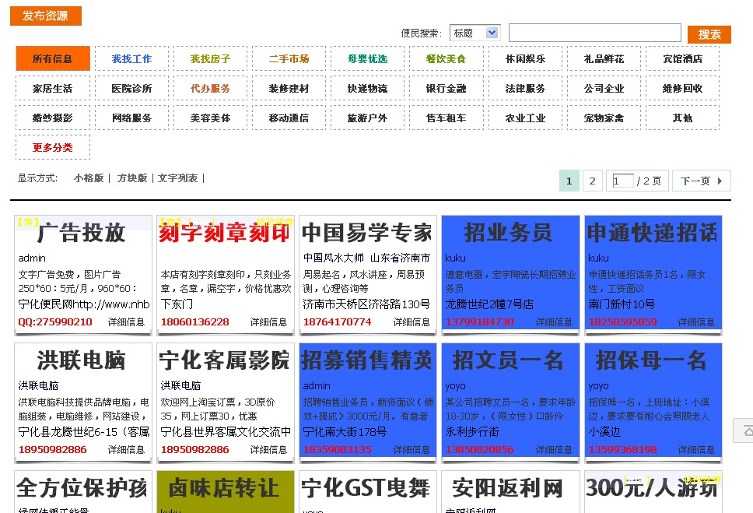Open the 标题 search type dropdown
Screen dimensions: 753x513
(x=475, y=33)
